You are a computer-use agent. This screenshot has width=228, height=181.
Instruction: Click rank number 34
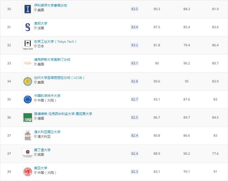9,81
